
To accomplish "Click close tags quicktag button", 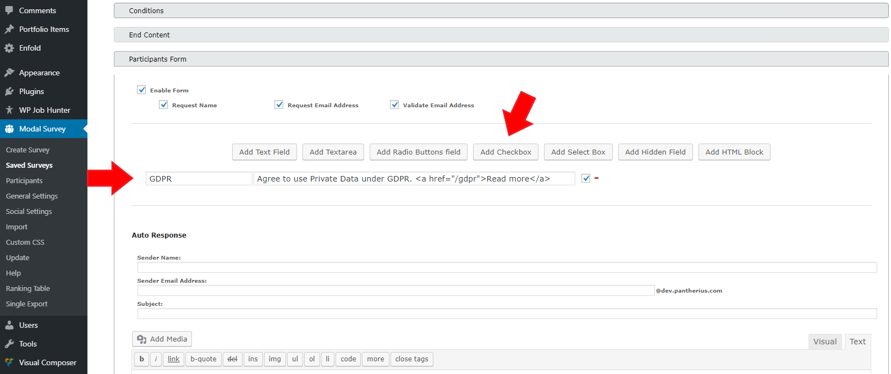I will pyautogui.click(x=412, y=359).
